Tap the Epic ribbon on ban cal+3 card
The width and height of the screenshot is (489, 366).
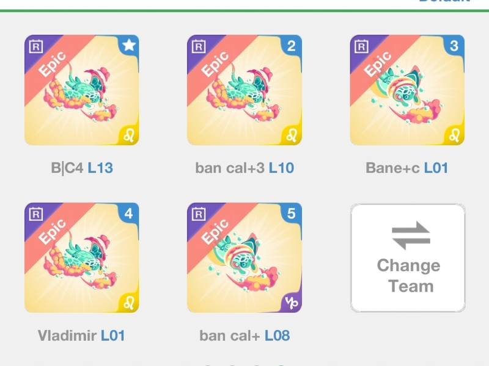click(215, 64)
